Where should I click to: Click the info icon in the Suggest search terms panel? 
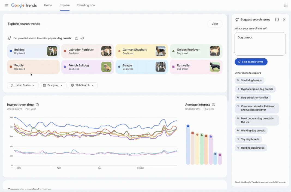click(x=277, y=19)
